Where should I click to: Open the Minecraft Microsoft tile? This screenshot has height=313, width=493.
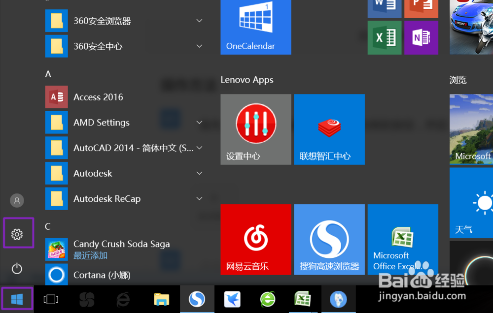471,129
